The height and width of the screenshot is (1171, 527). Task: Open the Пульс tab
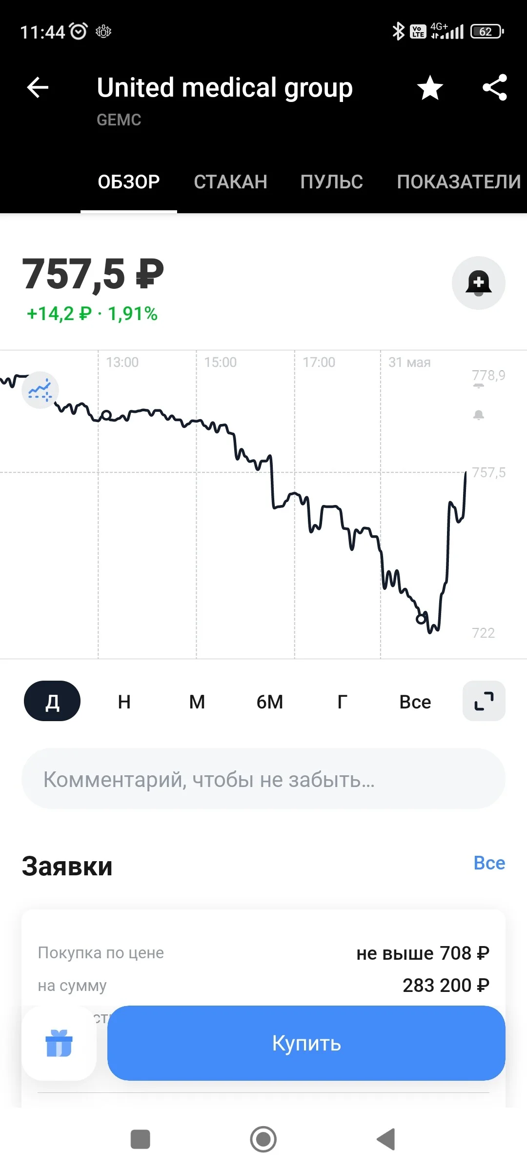coord(332,182)
